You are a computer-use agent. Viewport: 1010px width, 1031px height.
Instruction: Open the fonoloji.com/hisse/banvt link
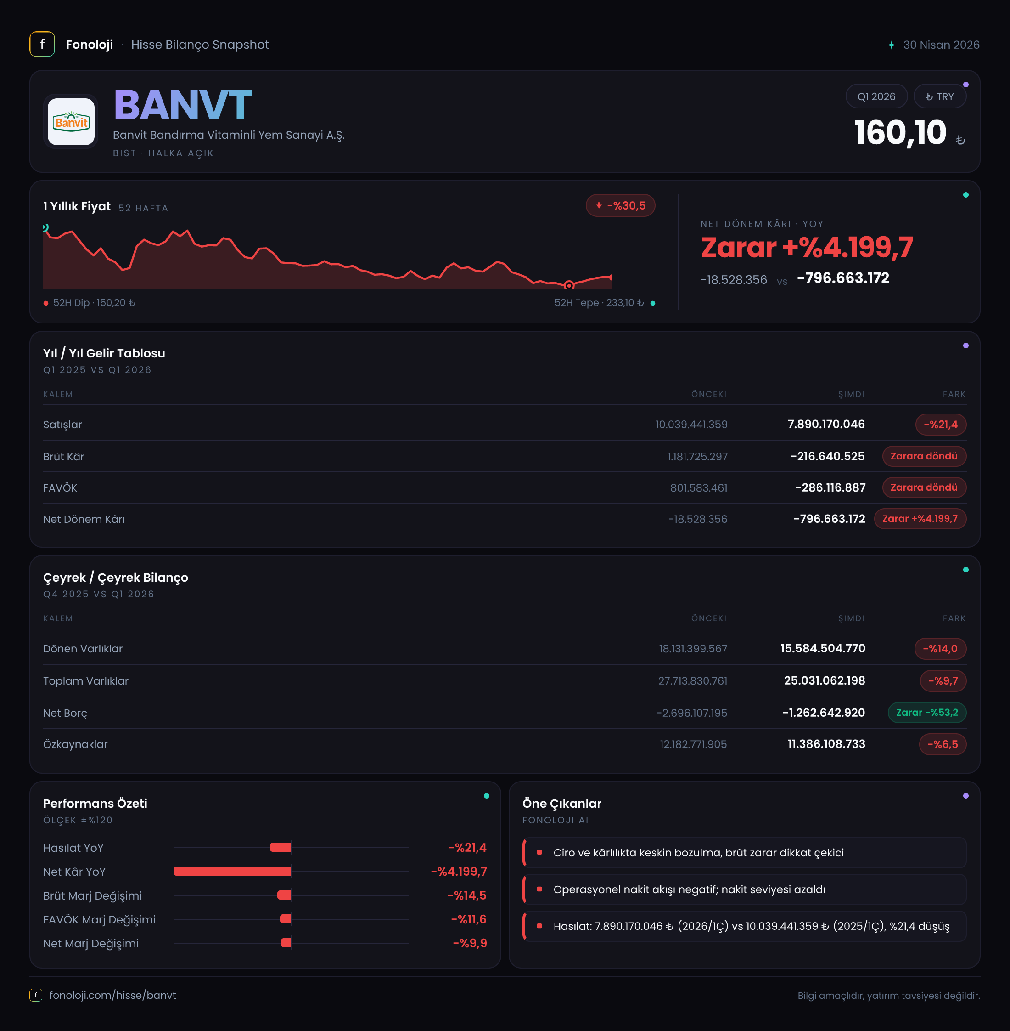[112, 995]
